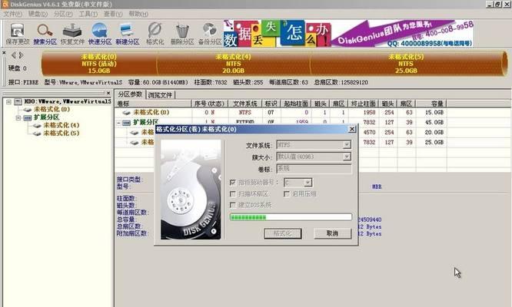Open the 簇大小 cluster size dropdown
The image size is (512, 307).
[x=347, y=157]
